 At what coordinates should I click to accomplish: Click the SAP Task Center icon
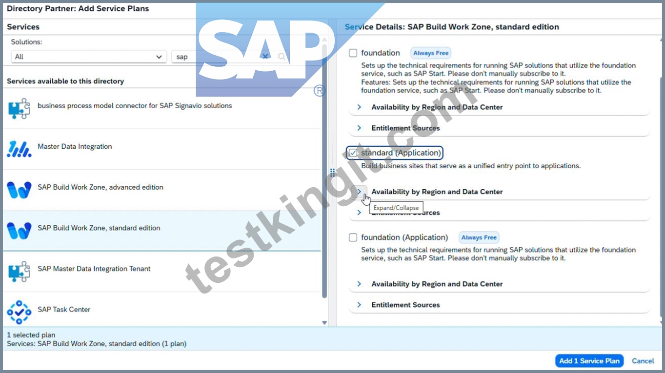(19, 312)
